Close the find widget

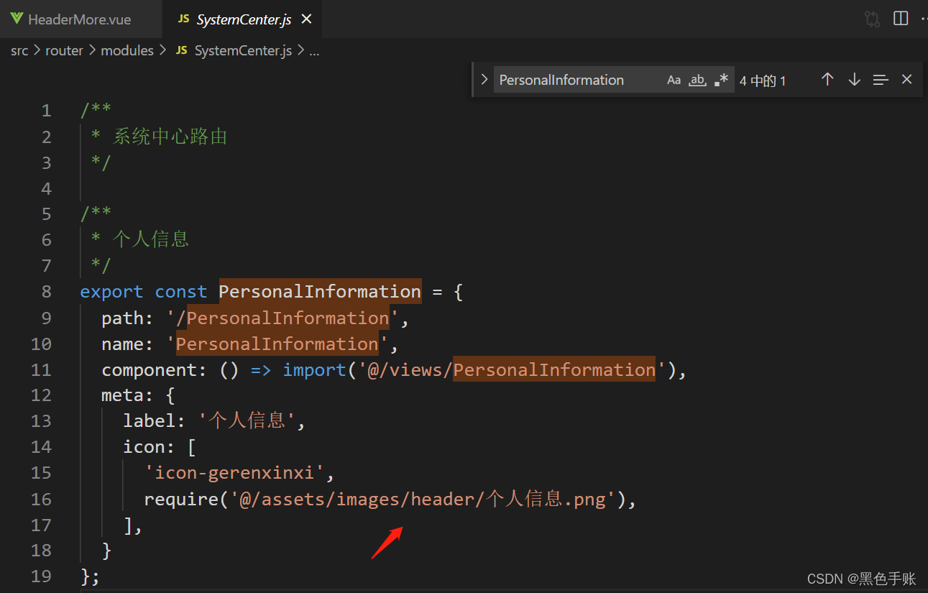(906, 80)
